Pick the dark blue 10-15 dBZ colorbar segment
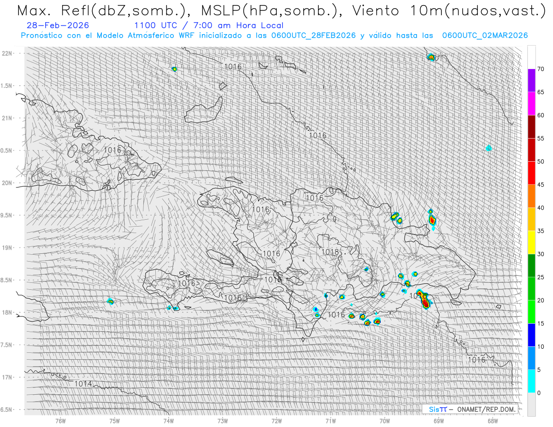The height and width of the screenshot is (427, 553). (x=531, y=335)
